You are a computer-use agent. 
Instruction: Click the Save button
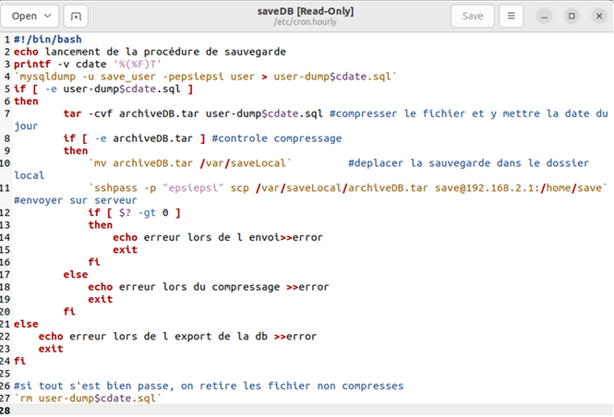pos(472,16)
